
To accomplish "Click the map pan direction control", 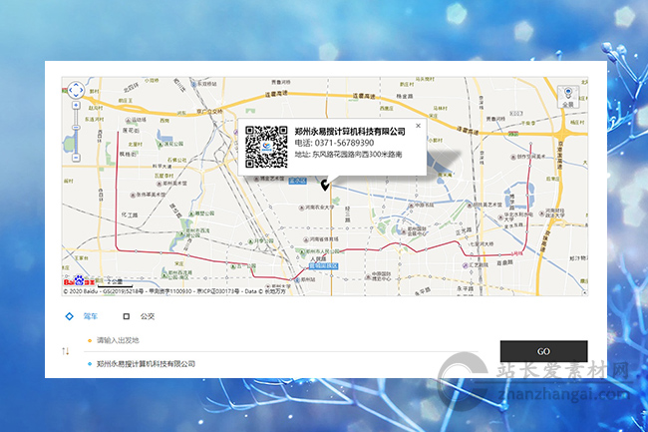I will click(76, 90).
